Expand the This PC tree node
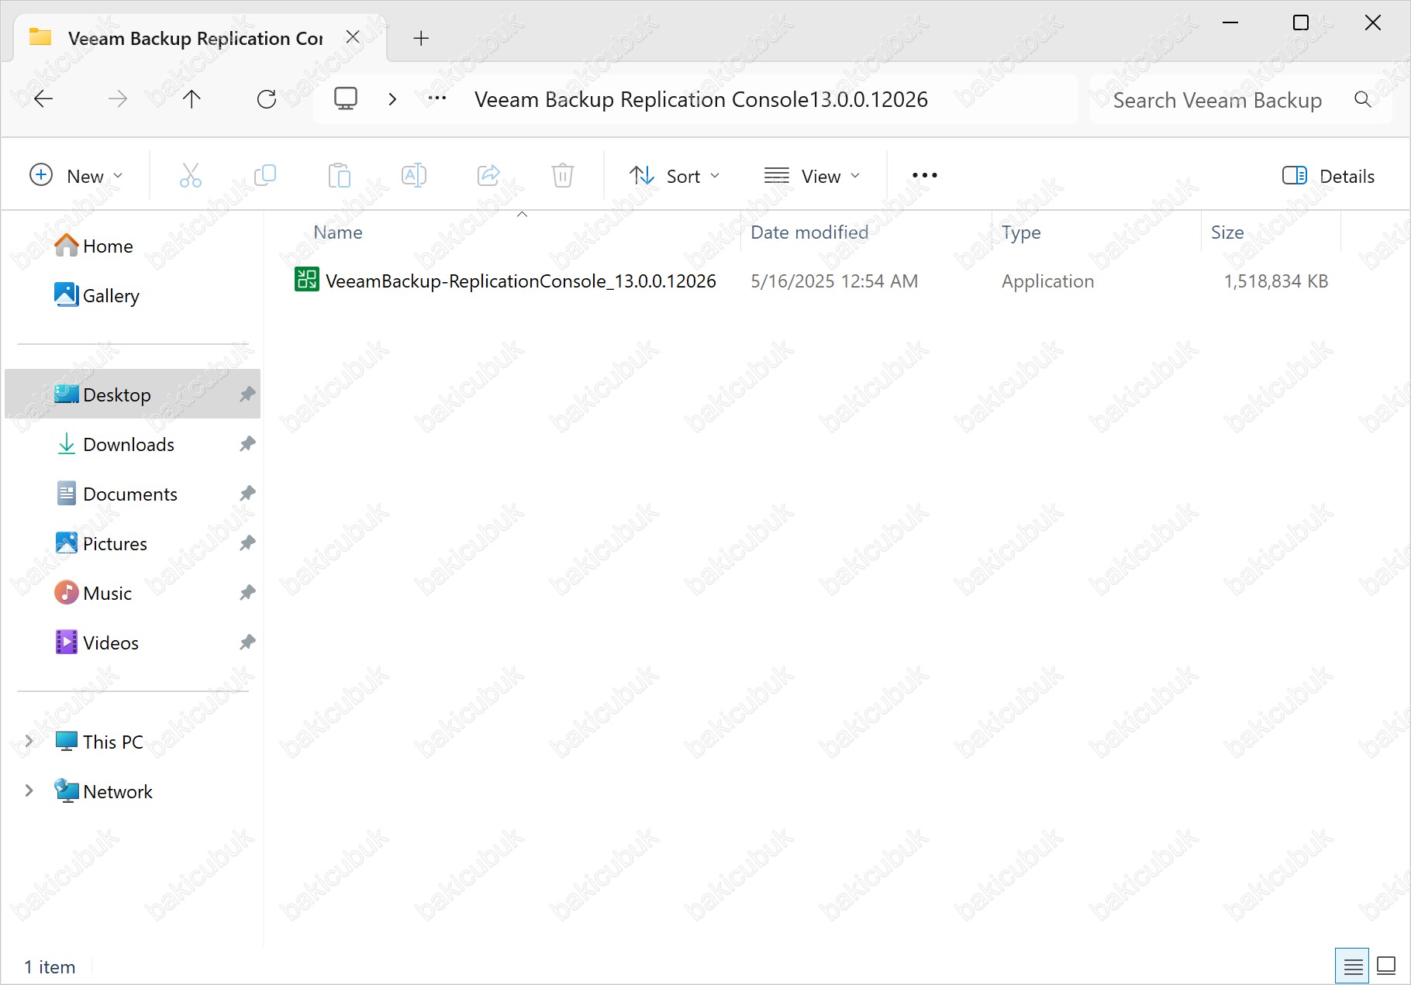This screenshot has height=985, width=1411. [x=29, y=742]
